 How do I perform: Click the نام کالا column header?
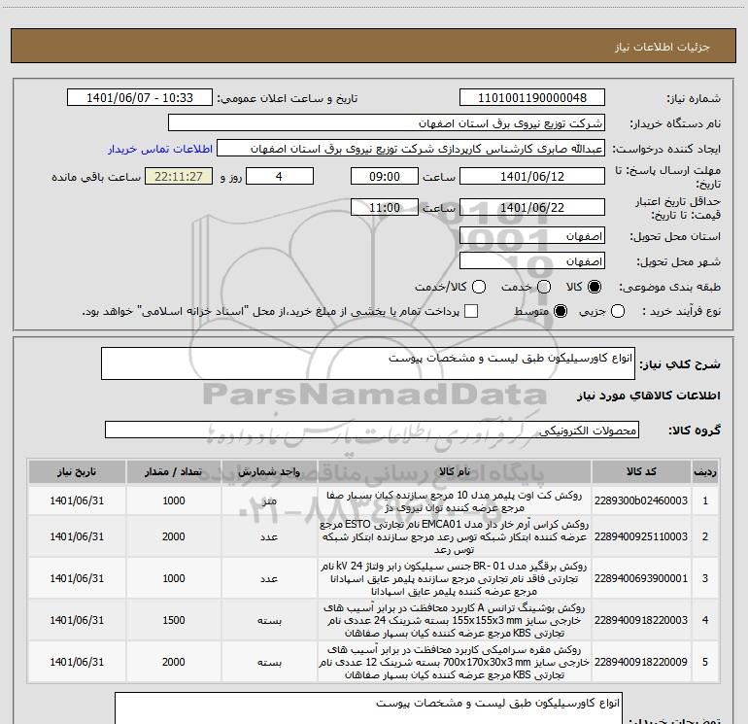pyautogui.click(x=455, y=471)
